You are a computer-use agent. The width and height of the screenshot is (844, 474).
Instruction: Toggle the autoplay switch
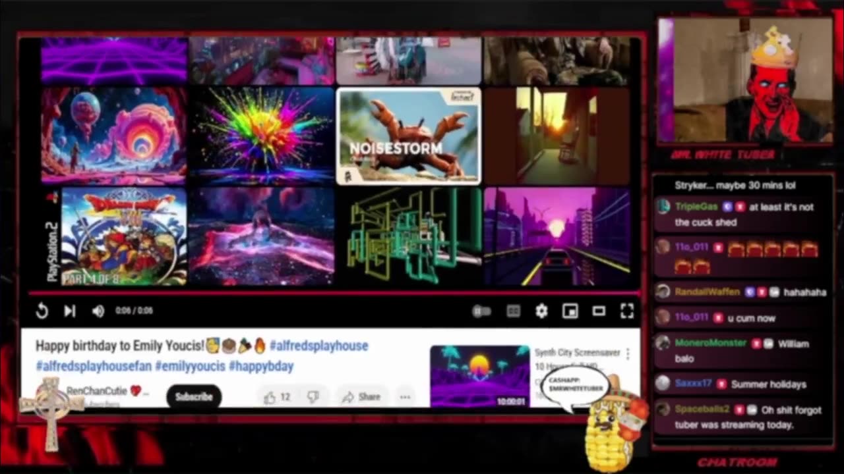coord(481,311)
